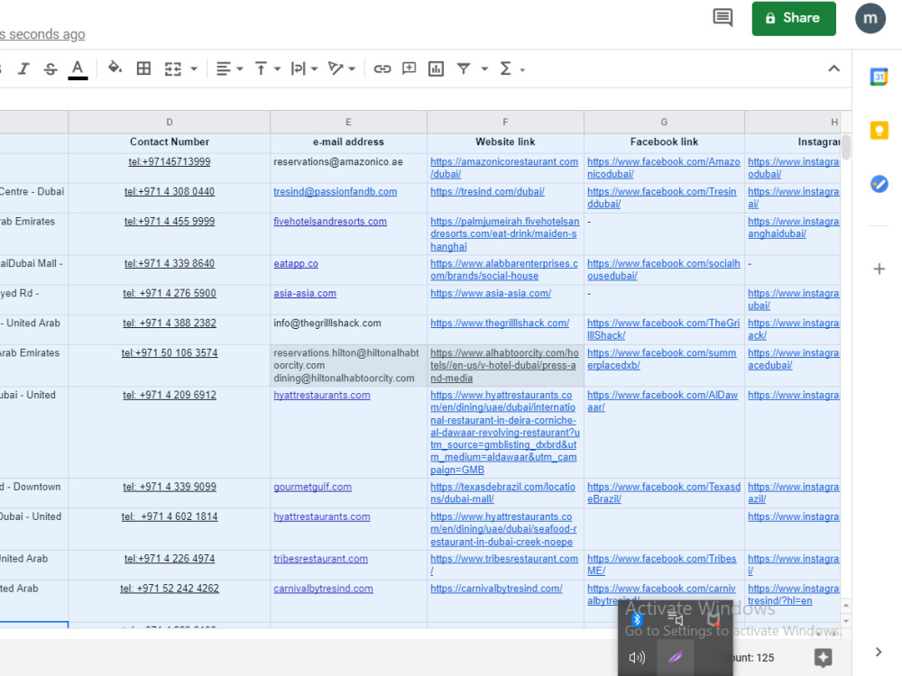The width and height of the screenshot is (902, 676).
Task: Open the text color picker
Action: [78, 69]
